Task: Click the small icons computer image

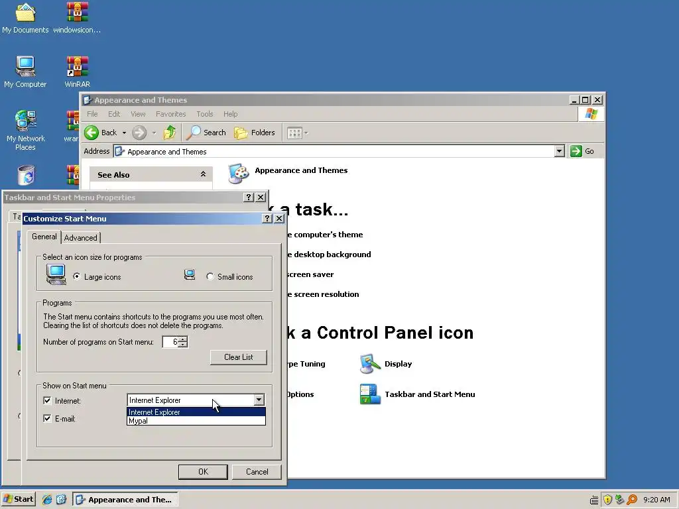Action: [x=189, y=274]
